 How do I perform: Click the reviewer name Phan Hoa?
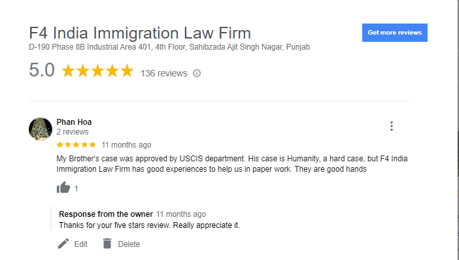point(74,122)
